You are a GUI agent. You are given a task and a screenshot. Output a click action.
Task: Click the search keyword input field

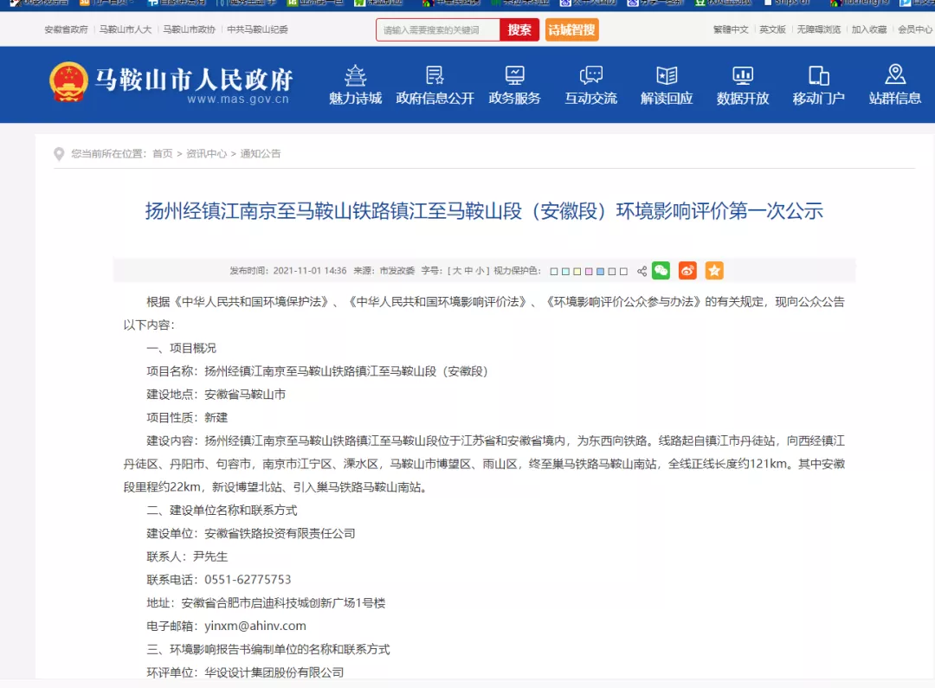click(x=438, y=29)
